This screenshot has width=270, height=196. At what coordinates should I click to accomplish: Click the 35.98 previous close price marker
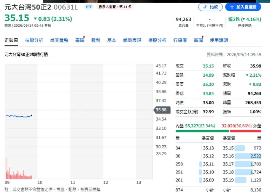pos(162,110)
